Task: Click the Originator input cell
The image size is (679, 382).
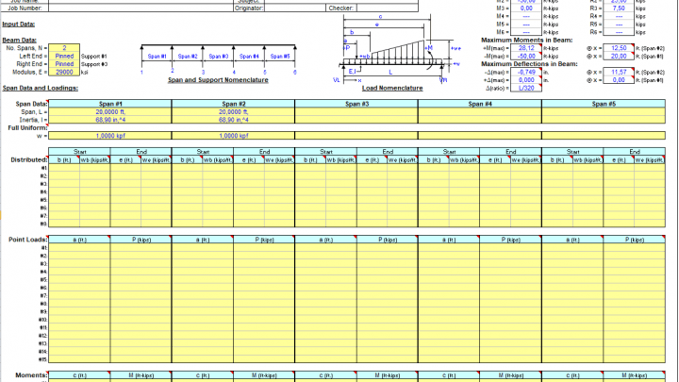Action: tap(295, 8)
